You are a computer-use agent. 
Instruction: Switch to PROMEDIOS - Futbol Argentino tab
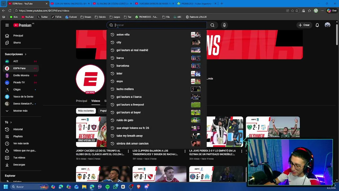pyautogui.click(x=196, y=4)
